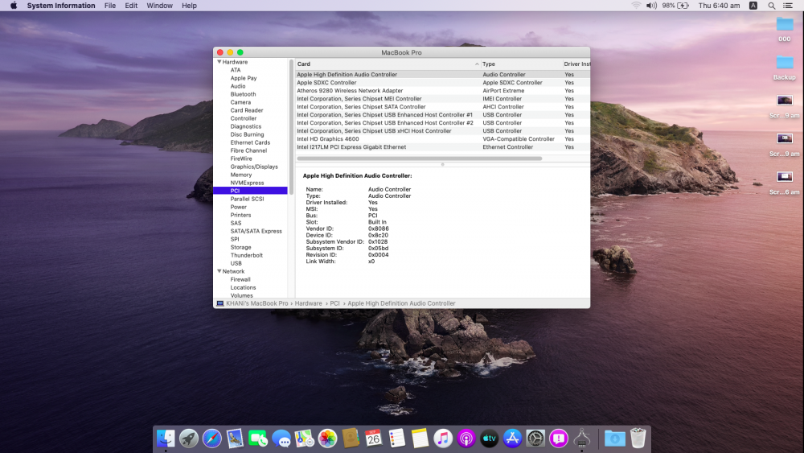804x453 pixels.
Task: Select Firewall under Network
Action: tap(240, 279)
